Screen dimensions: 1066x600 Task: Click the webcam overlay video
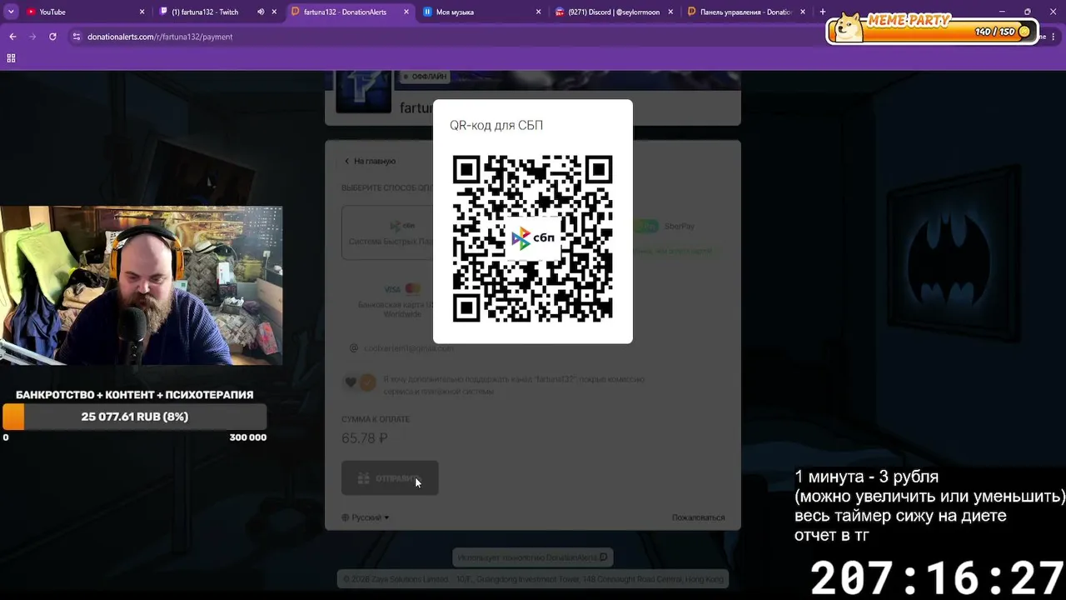(141, 286)
